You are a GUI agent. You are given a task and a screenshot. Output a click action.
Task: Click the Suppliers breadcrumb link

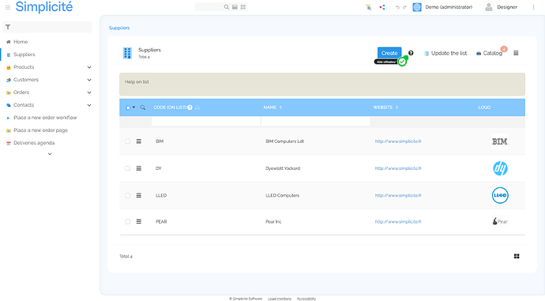click(x=119, y=28)
